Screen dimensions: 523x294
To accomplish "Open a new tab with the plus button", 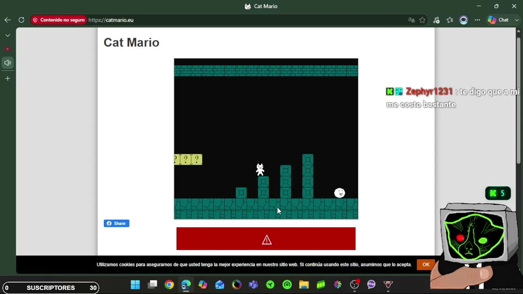I will [x=7, y=78].
